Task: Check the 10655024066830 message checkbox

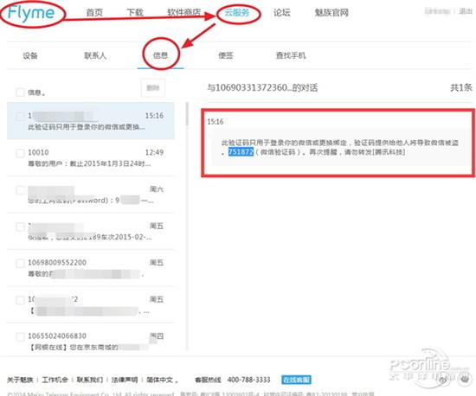Action: (x=20, y=336)
